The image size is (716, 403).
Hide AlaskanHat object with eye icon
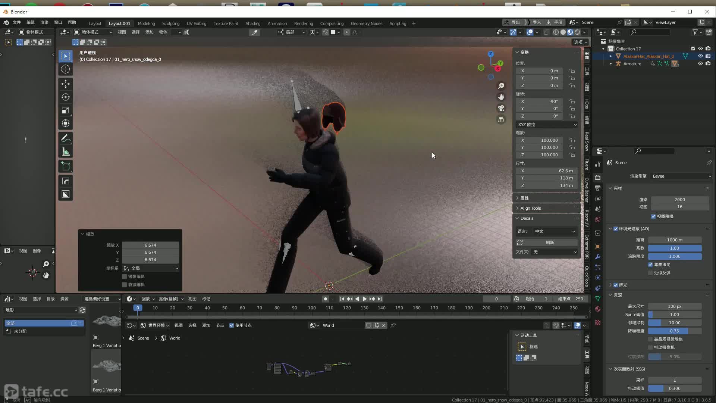coord(700,56)
